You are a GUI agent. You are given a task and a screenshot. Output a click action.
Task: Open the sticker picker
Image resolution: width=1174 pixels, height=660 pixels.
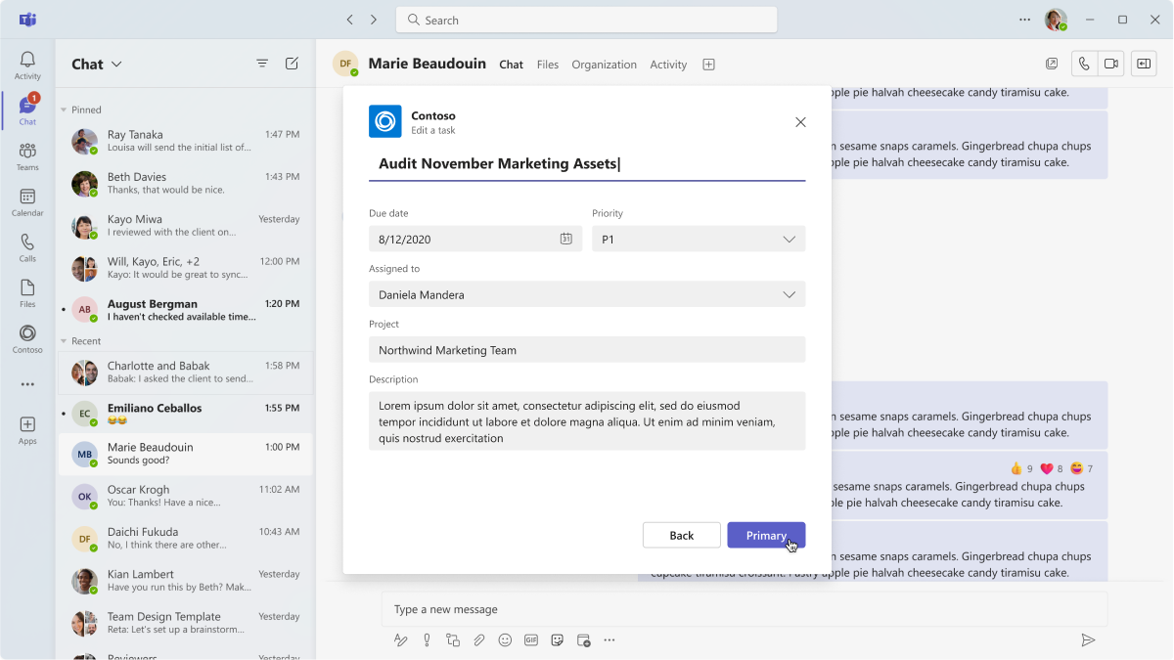[558, 640]
